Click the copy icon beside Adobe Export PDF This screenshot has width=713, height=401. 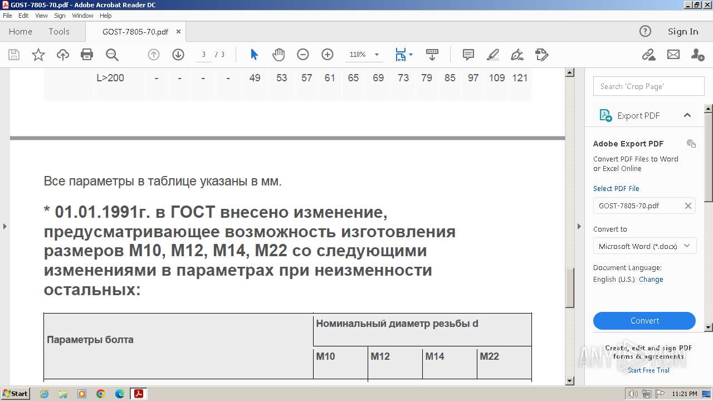pos(691,144)
